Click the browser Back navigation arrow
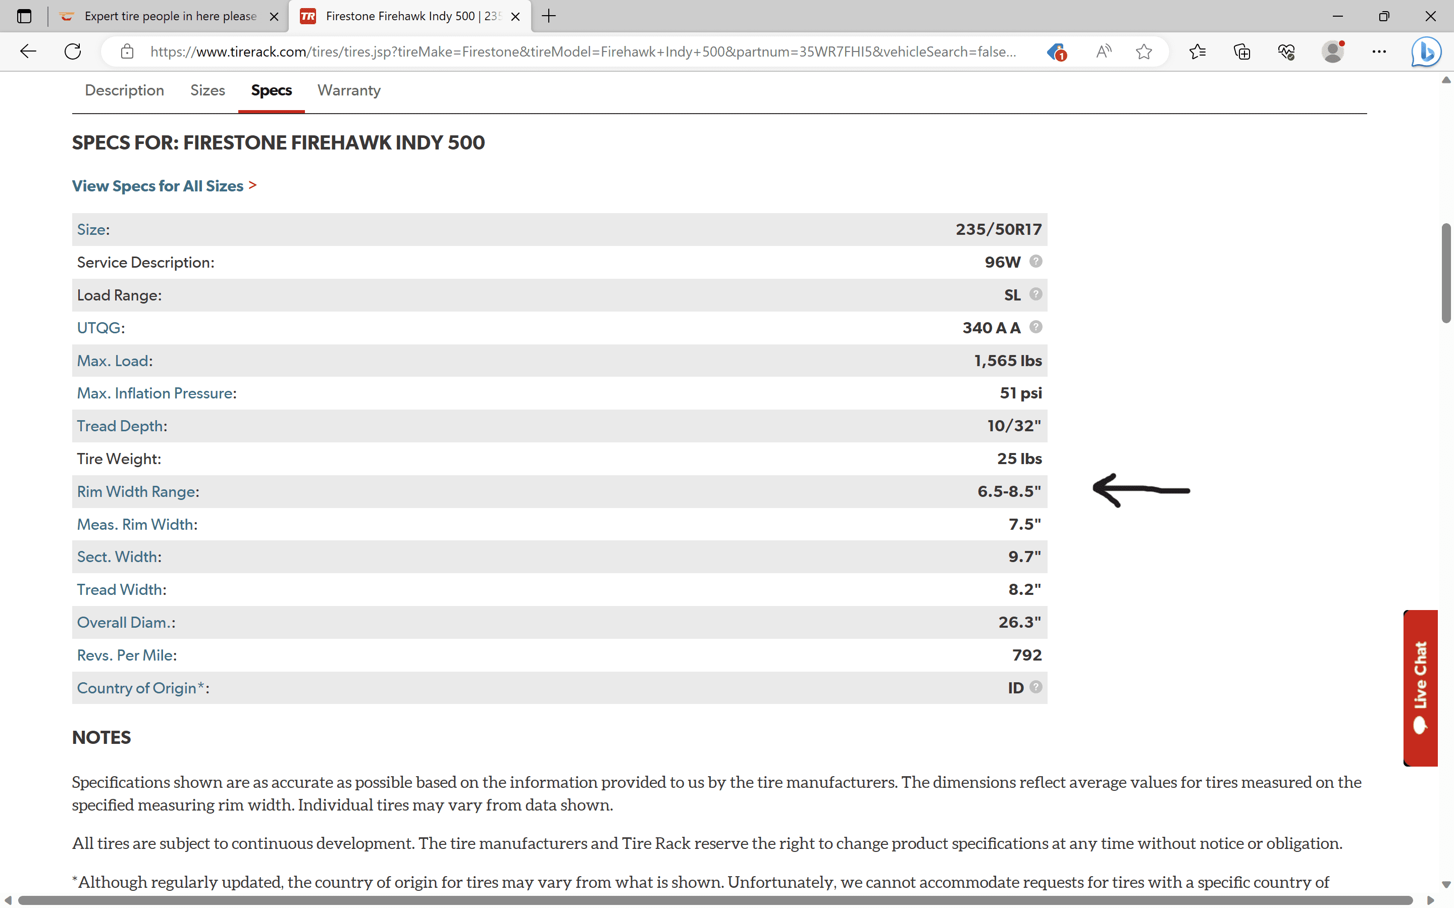Screen dimensions: 1454x908 pos(28,51)
